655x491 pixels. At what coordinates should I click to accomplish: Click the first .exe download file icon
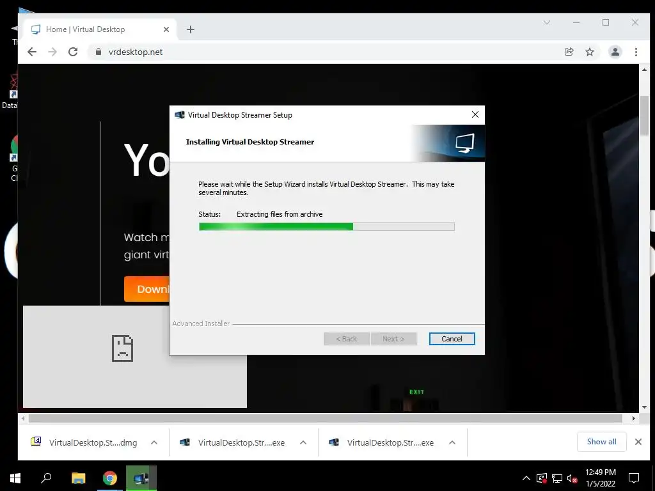click(x=185, y=442)
